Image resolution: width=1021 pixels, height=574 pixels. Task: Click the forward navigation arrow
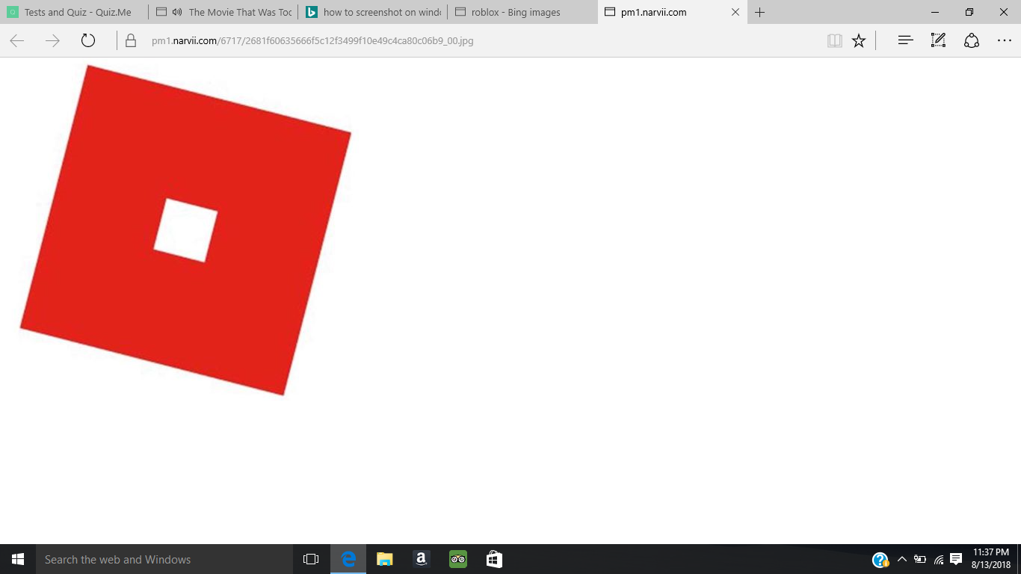click(x=52, y=40)
